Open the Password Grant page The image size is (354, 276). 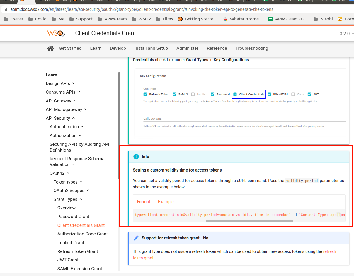click(73, 216)
